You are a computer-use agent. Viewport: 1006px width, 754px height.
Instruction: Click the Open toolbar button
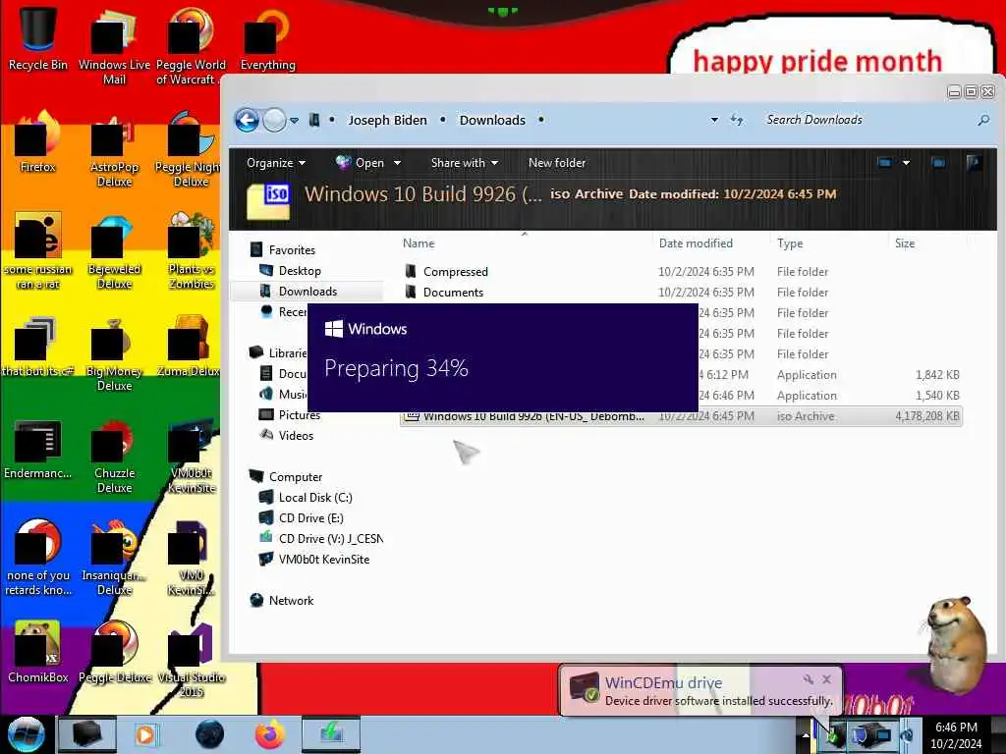tap(360, 163)
